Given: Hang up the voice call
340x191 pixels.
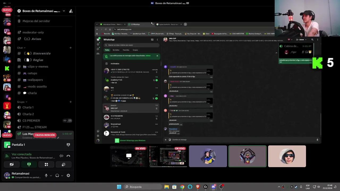Looking at the screenshot, I should (x=68, y=156).
